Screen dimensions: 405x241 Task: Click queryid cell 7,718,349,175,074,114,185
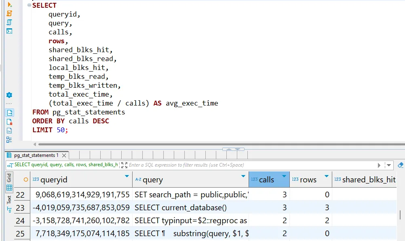[x=81, y=233]
